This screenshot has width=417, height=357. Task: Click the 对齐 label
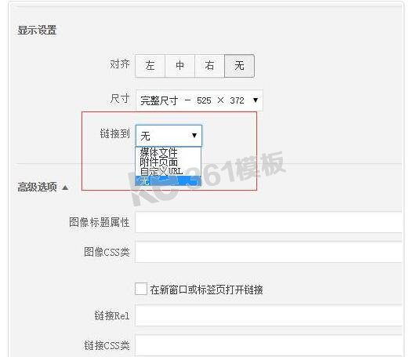(120, 64)
